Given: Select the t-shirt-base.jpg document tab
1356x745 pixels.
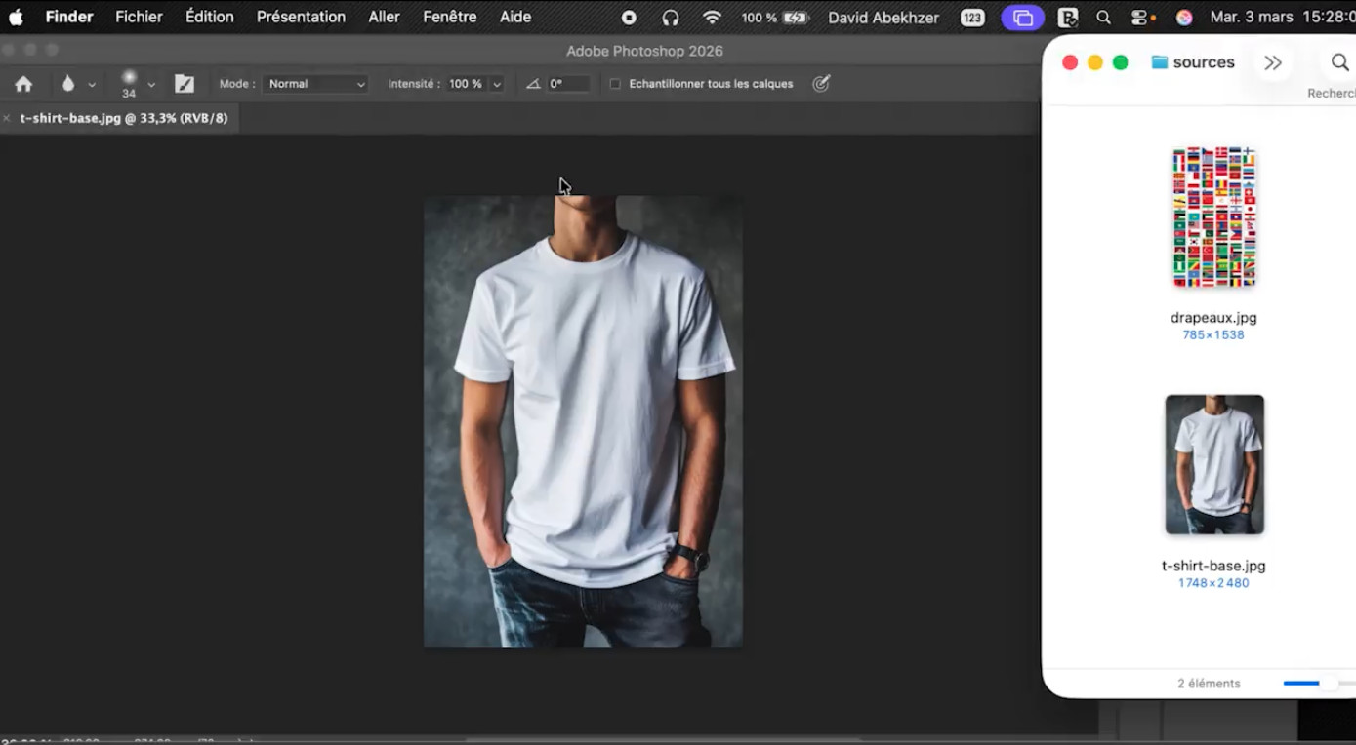Looking at the screenshot, I should pyautogui.click(x=124, y=118).
